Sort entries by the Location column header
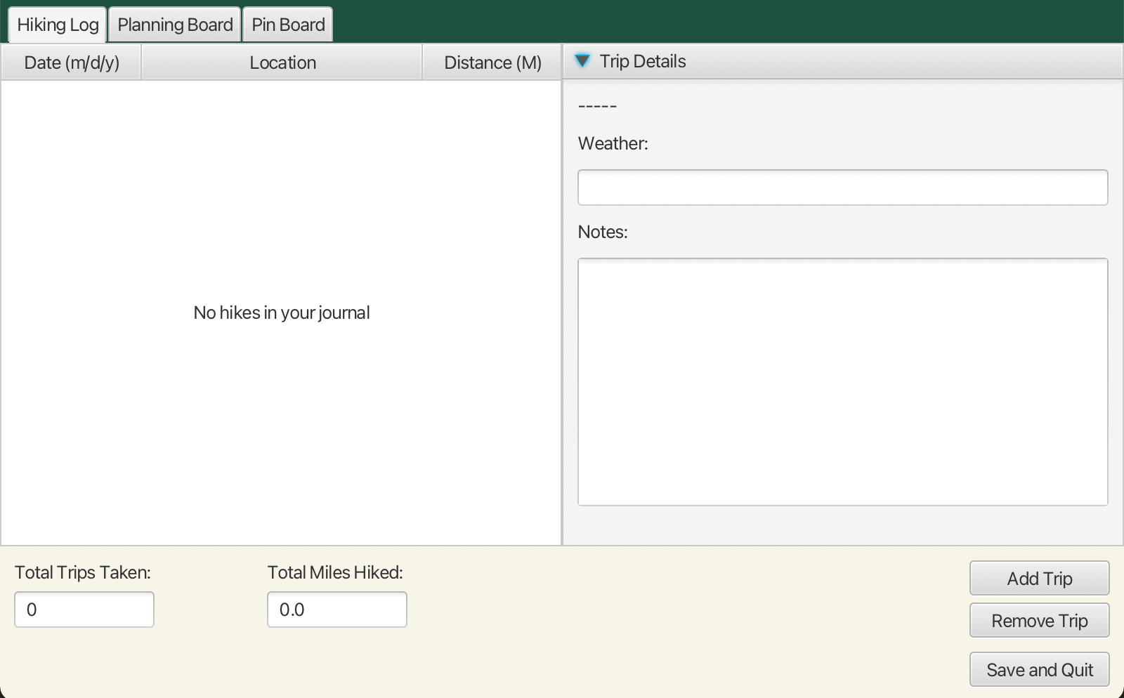Viewport: 1124px width, 698px height. (x=282, y=62)
